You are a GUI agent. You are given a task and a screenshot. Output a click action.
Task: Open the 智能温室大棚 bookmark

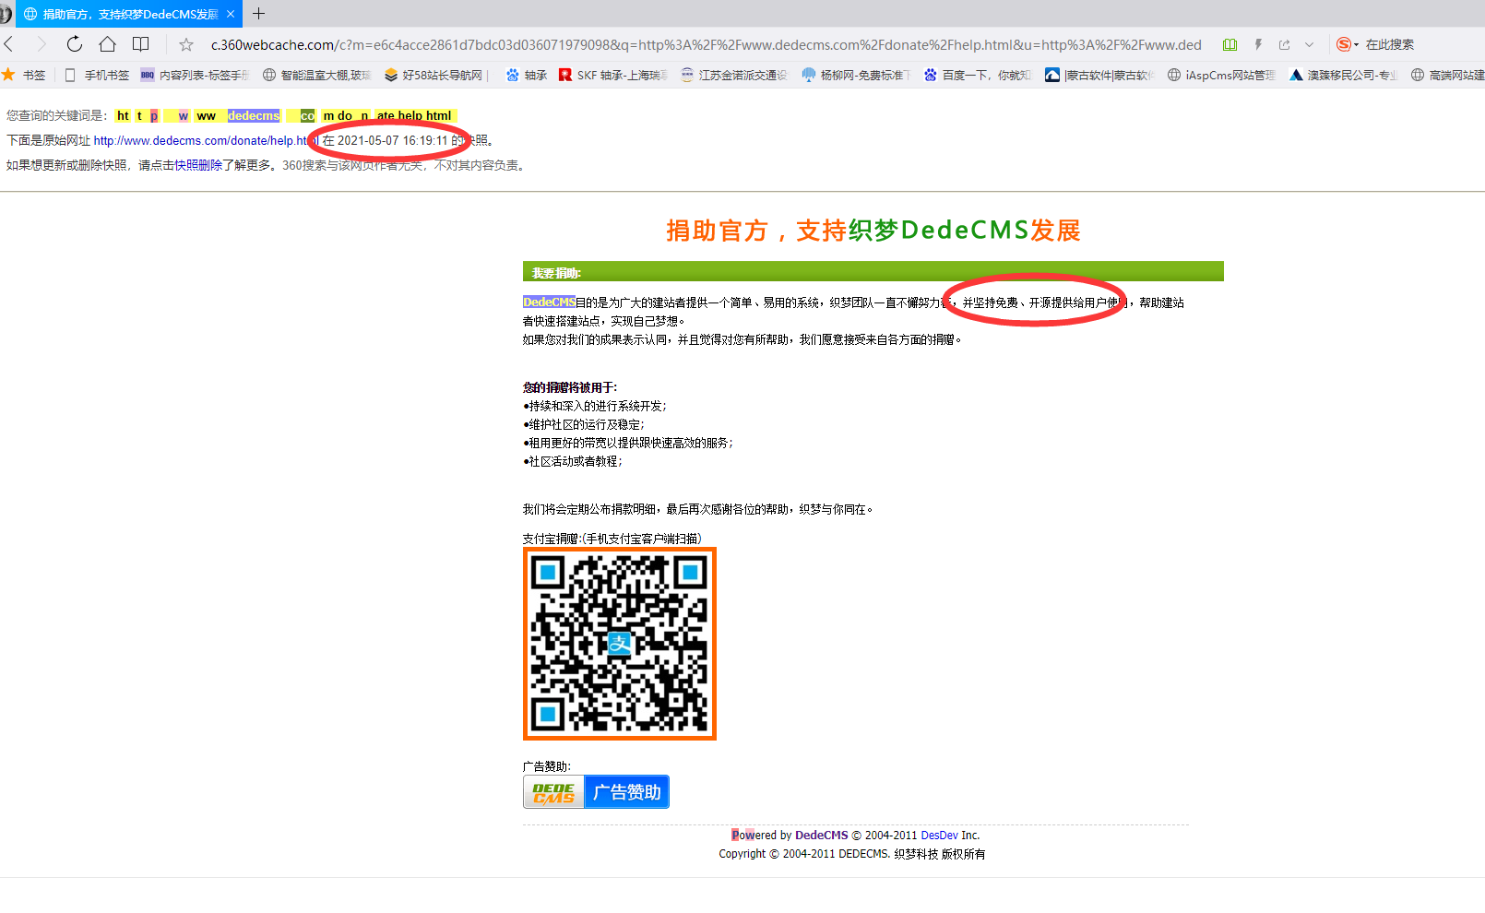[x=316, y=75]
